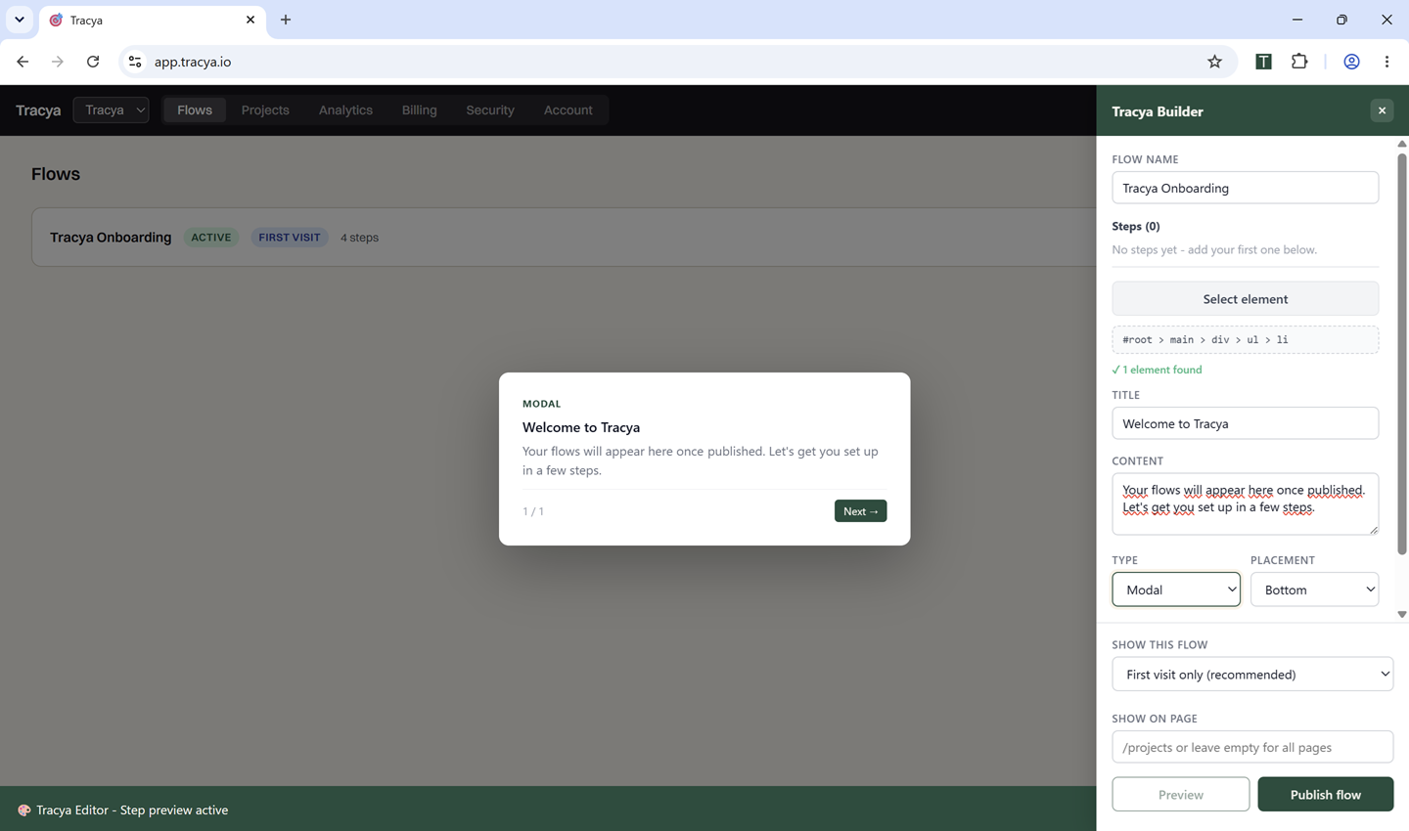Screen dimensions: 1409x831
Task: Click the Select element button
Action: tap(1246, 299)
